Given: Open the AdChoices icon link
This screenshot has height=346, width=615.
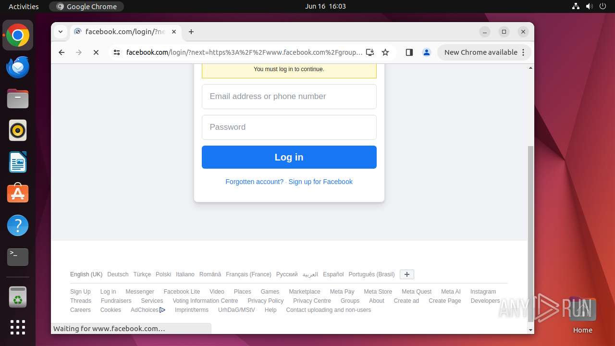Looking at the screenshot, I should click(x=162, y=310).
